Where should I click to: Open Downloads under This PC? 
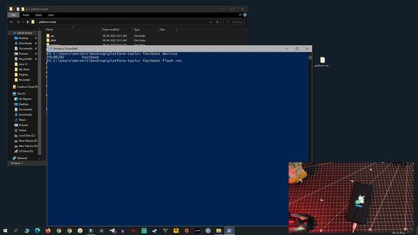(25, 115)
